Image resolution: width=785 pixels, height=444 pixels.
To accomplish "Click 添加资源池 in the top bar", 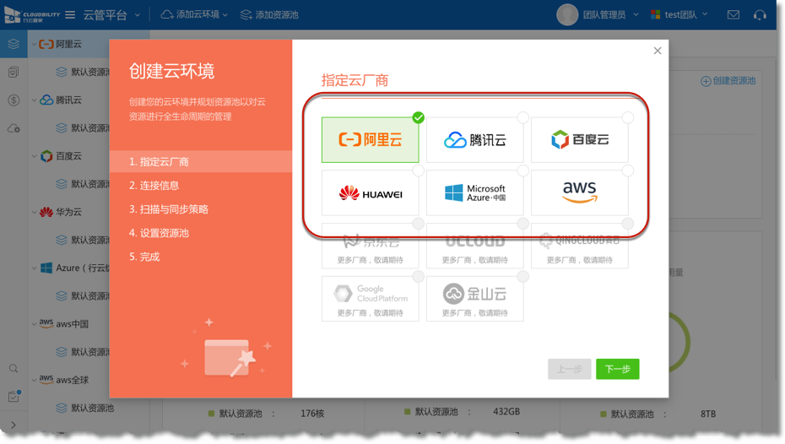I will pos(269,15).
